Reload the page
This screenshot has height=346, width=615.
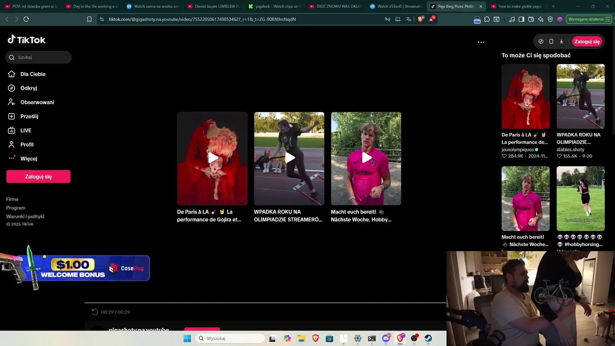(x=26, y=19)
